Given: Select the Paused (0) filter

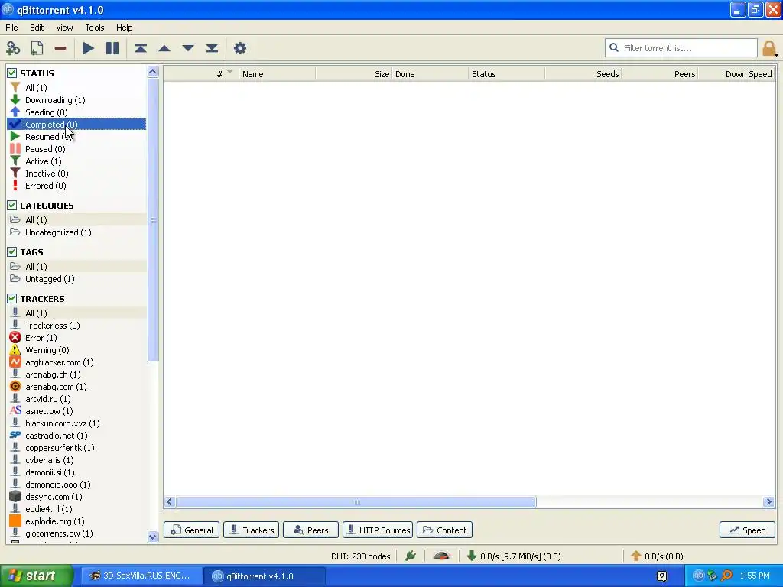Looking at the screenshot, I should pos(77,149).
